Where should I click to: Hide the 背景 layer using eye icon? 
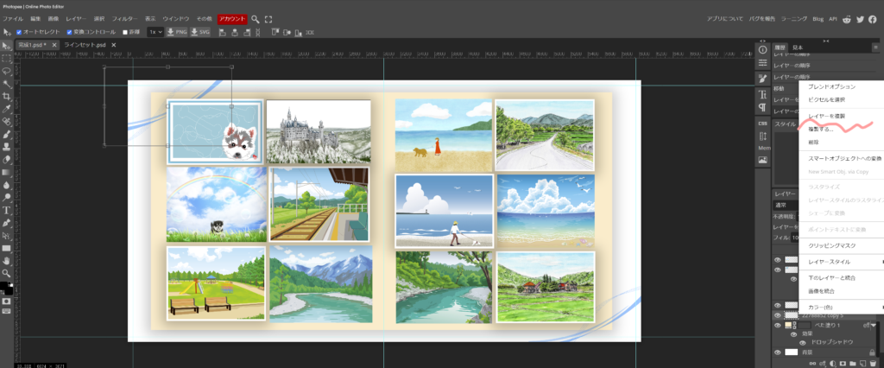[777, 352]
